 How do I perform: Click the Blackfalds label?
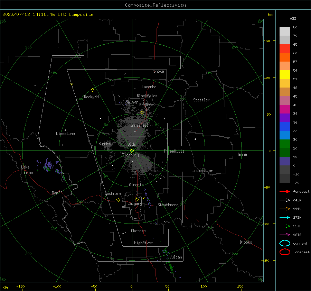pyautogui.click(x=147, y=96)
